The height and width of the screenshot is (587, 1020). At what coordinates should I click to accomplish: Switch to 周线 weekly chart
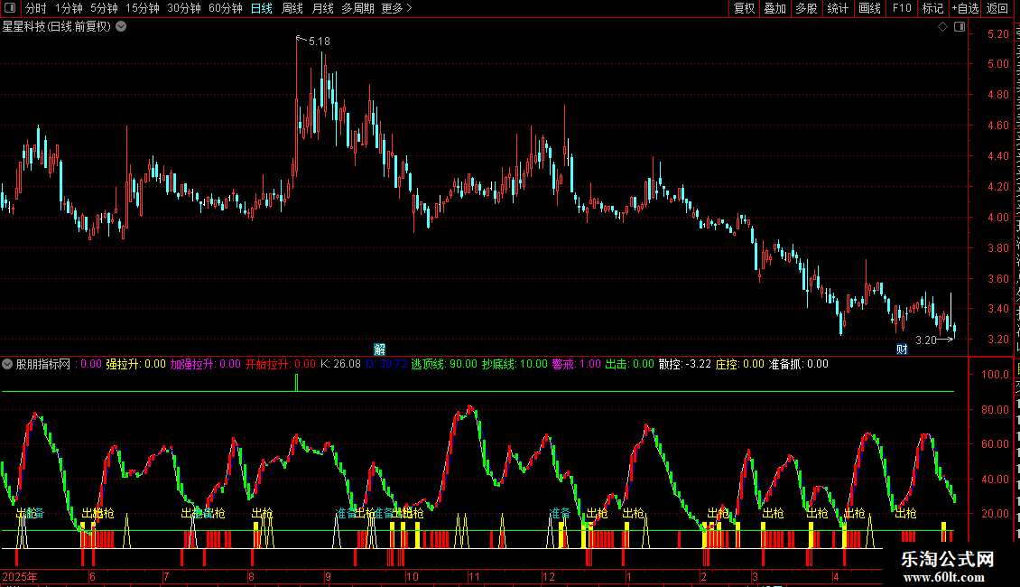(292, 8)
